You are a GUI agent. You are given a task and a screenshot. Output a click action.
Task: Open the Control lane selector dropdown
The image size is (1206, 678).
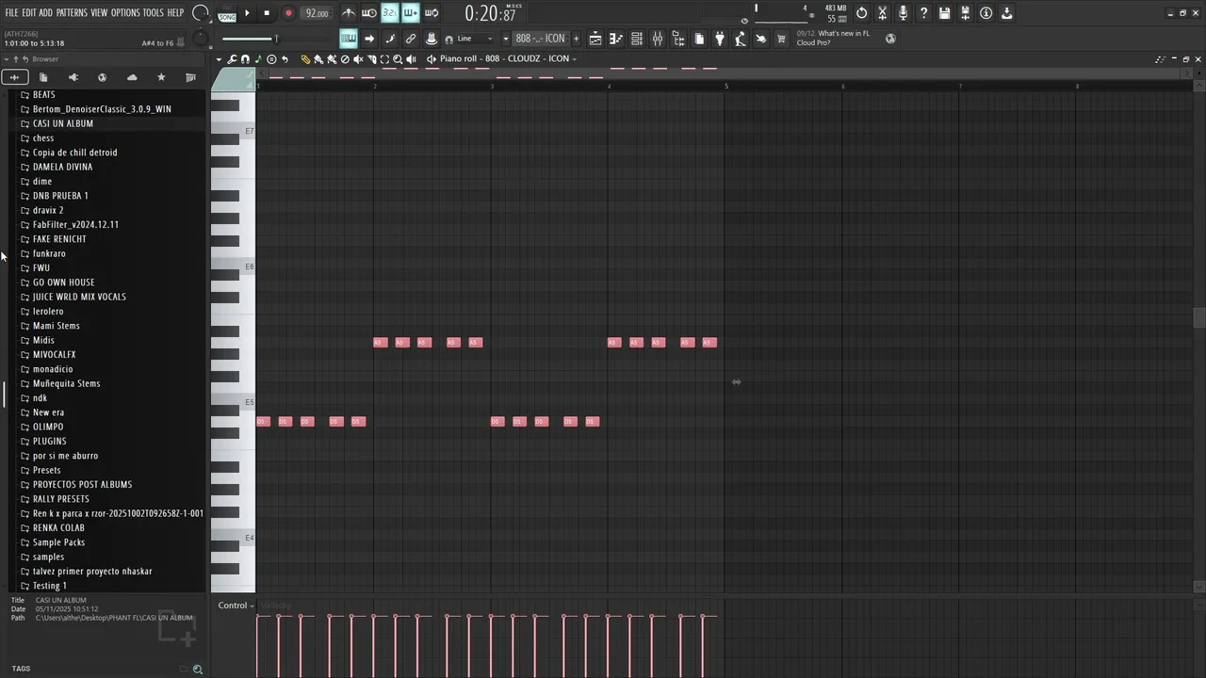coord(236,605)
